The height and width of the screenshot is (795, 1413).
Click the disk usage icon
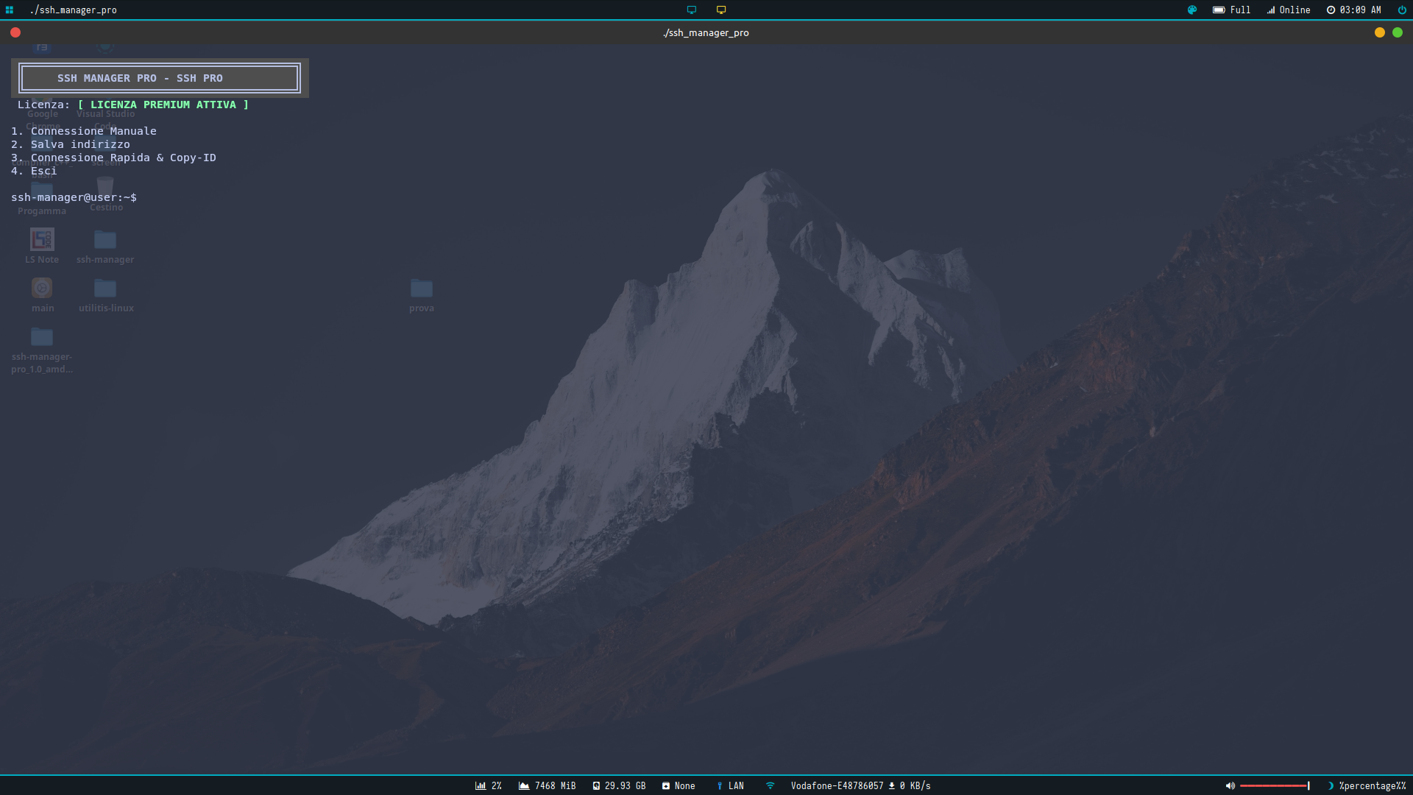point(596,786)
